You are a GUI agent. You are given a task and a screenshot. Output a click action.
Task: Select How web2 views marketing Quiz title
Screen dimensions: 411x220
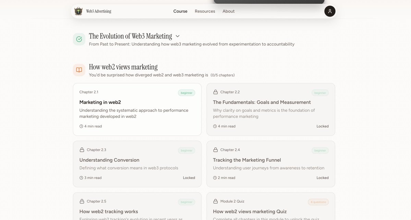[x=250, y=211]
